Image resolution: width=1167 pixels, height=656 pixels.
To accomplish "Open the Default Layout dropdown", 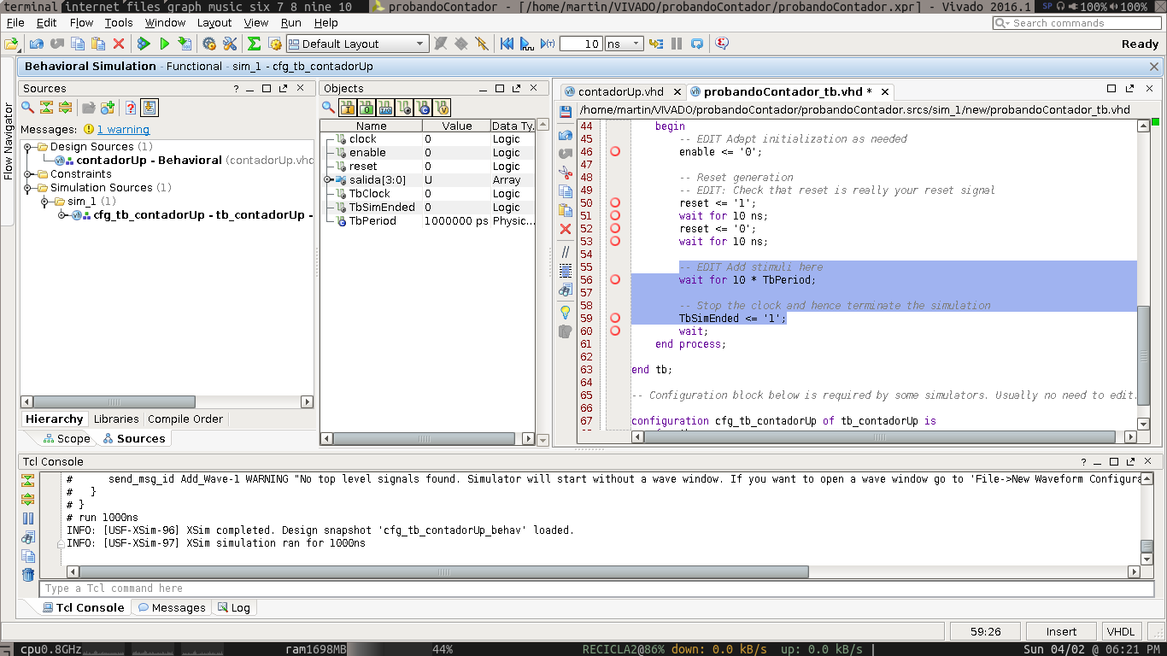I will point(356,44).
